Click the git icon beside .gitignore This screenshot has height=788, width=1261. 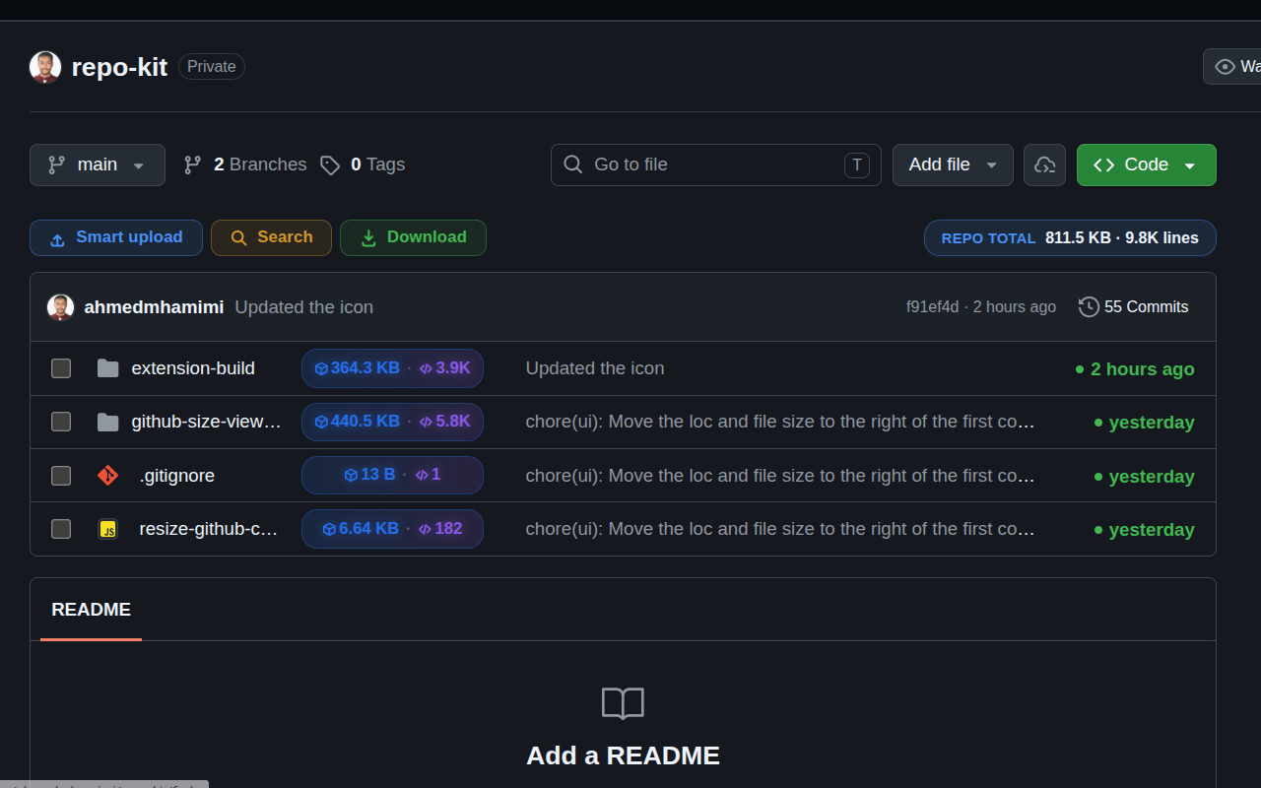click(x=108, y=476)
